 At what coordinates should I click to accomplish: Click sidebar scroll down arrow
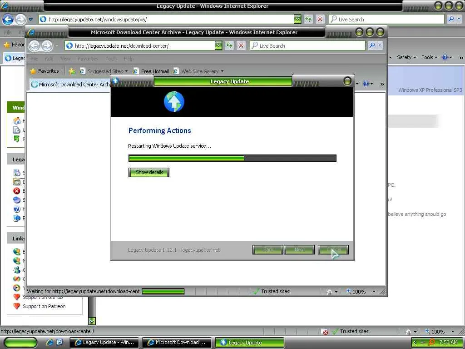pyautogui.click(x=92, y=321)
